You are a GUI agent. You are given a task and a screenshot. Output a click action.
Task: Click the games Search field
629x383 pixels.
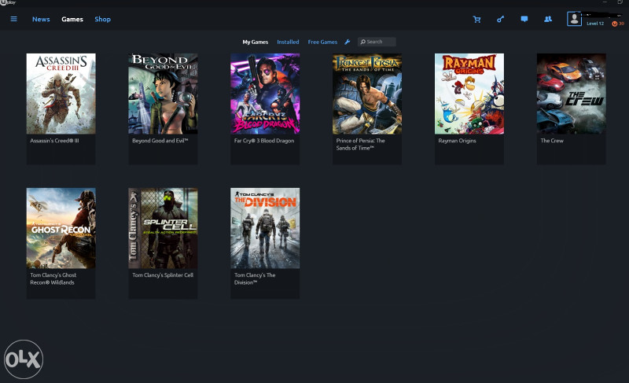[x=377, y=42]
